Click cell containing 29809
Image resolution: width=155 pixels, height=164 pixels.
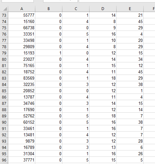[x=22, y=47]
